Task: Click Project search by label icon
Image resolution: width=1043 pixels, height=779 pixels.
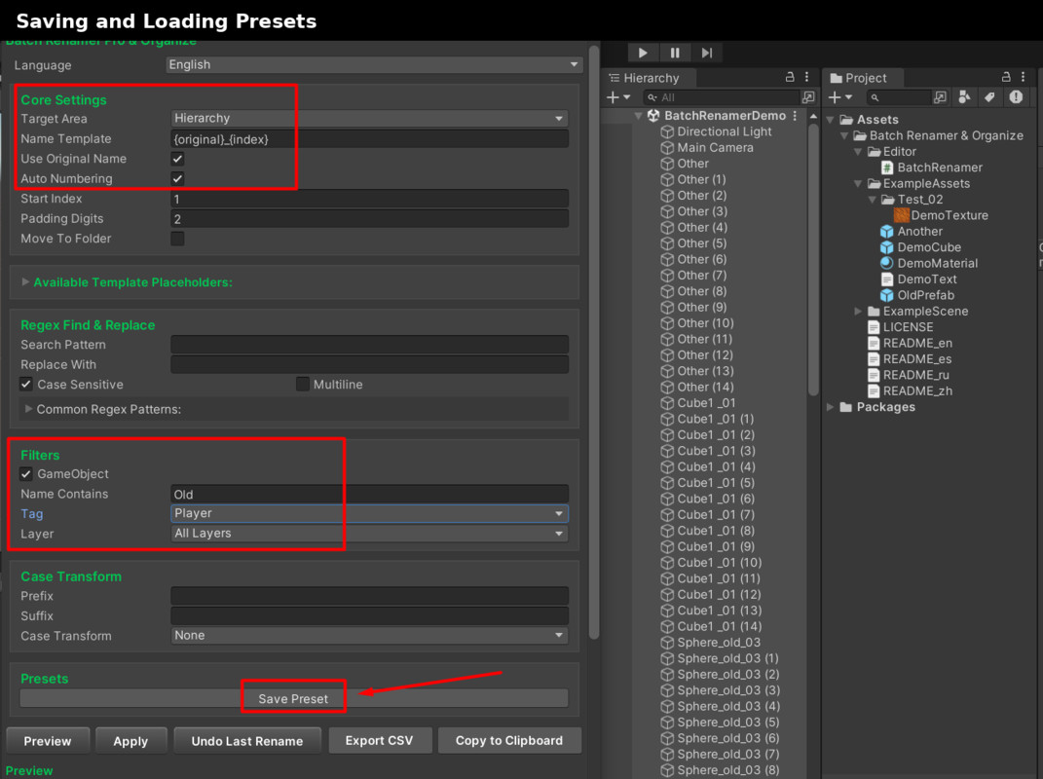Action: tap(964, 97)
